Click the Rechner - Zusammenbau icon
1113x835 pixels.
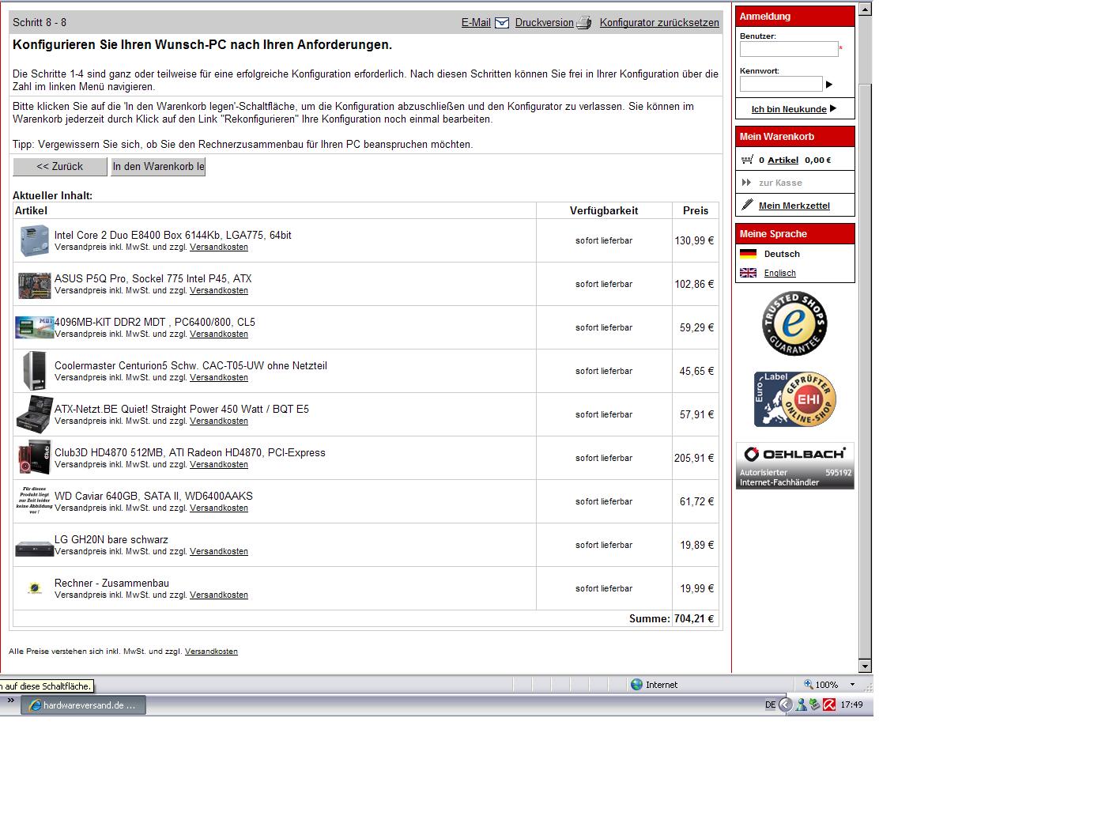click(35, 588)
